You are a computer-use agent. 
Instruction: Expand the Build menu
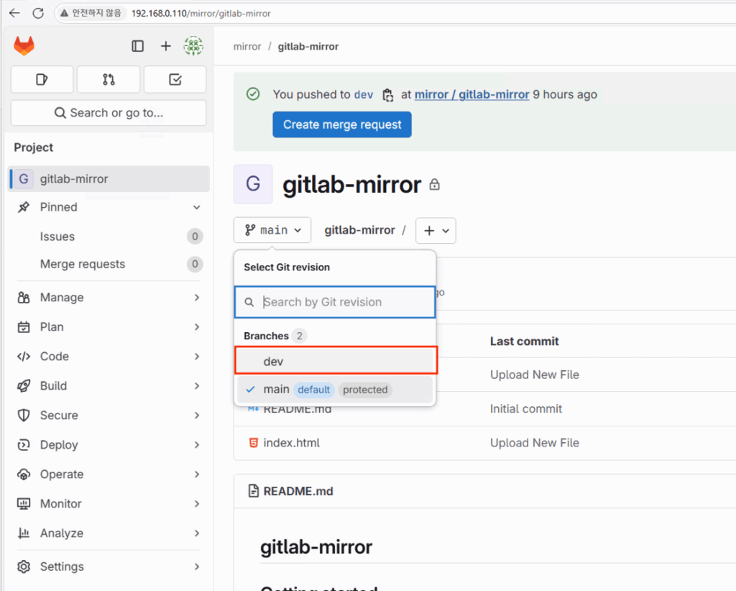[x=109, y=386]
